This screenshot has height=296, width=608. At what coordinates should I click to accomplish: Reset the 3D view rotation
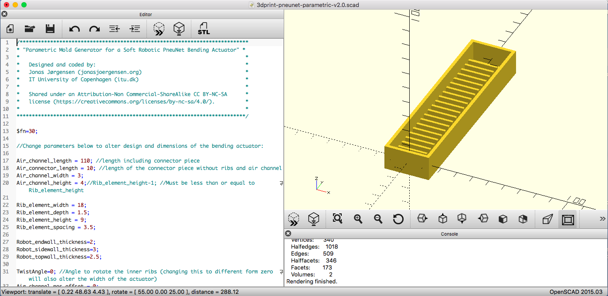pos(398,219)
